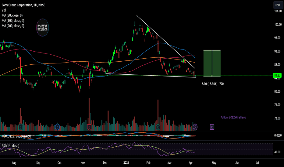Click the RSI 40.00 axis value

point(278,152)
